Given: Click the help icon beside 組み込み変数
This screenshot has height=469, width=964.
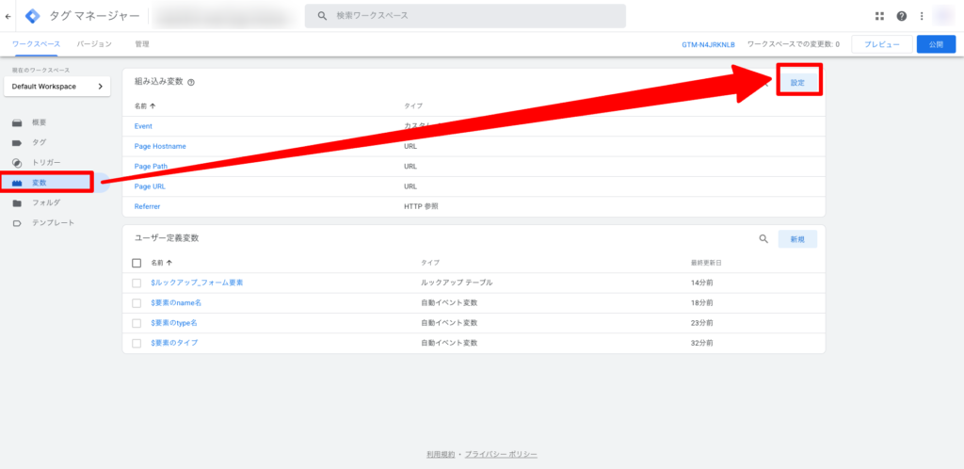Looking at the screenshot, I should (191, 83).
